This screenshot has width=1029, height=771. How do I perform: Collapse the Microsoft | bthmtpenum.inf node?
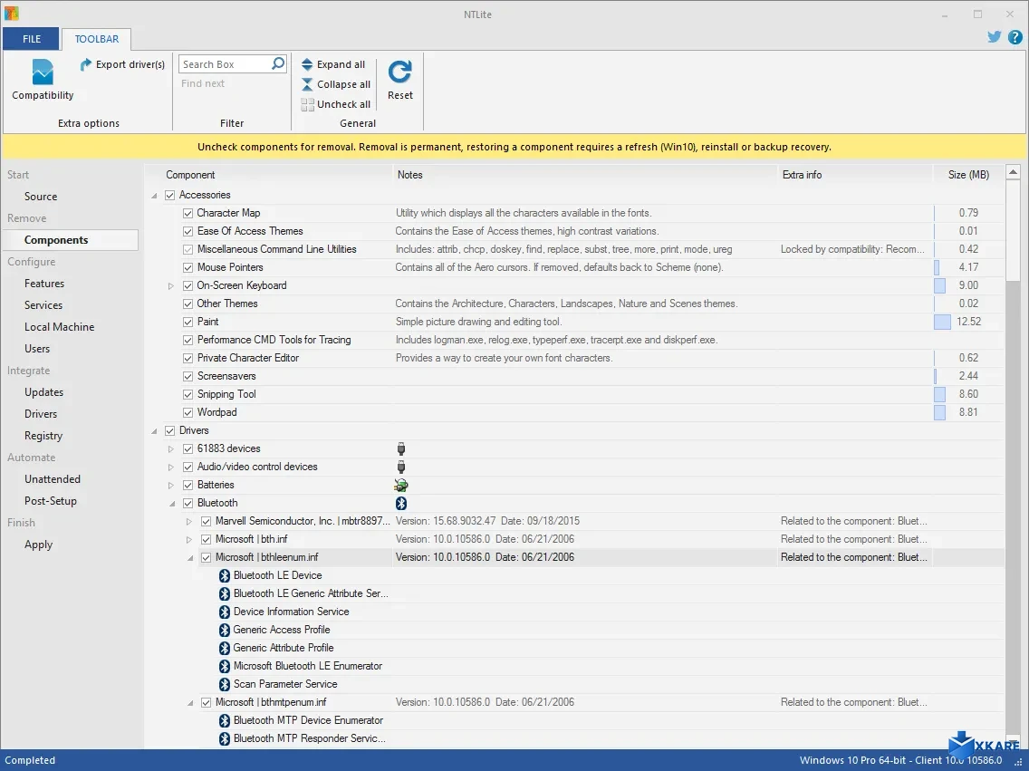[x=190, y=703]
